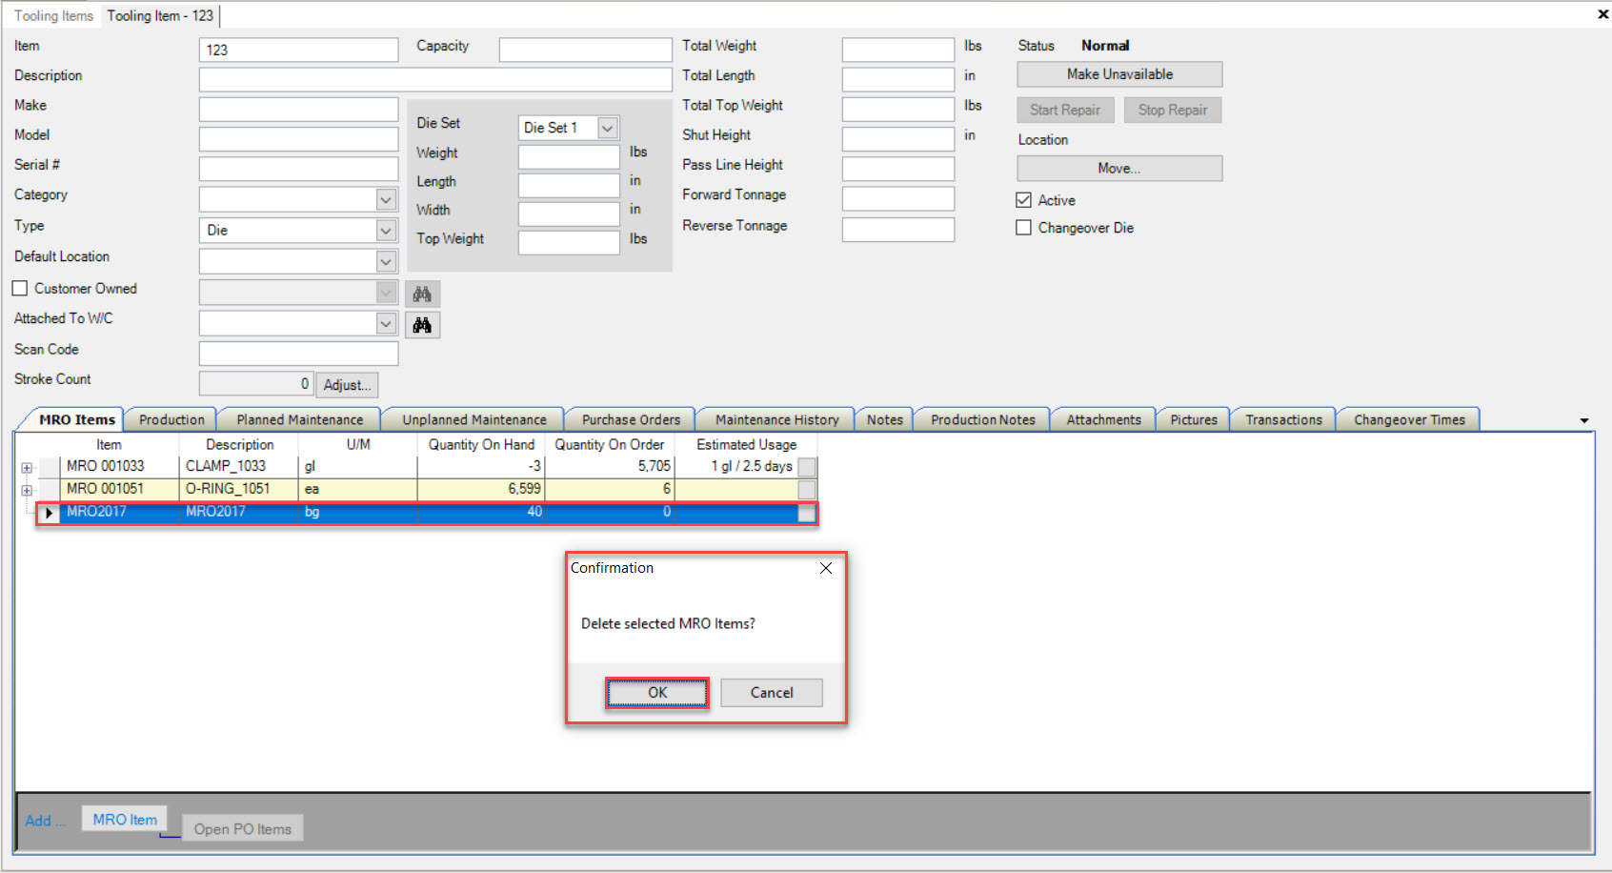Click the Pass Line Height input field
Viewport: 1612px width, 873px height.
897,170
